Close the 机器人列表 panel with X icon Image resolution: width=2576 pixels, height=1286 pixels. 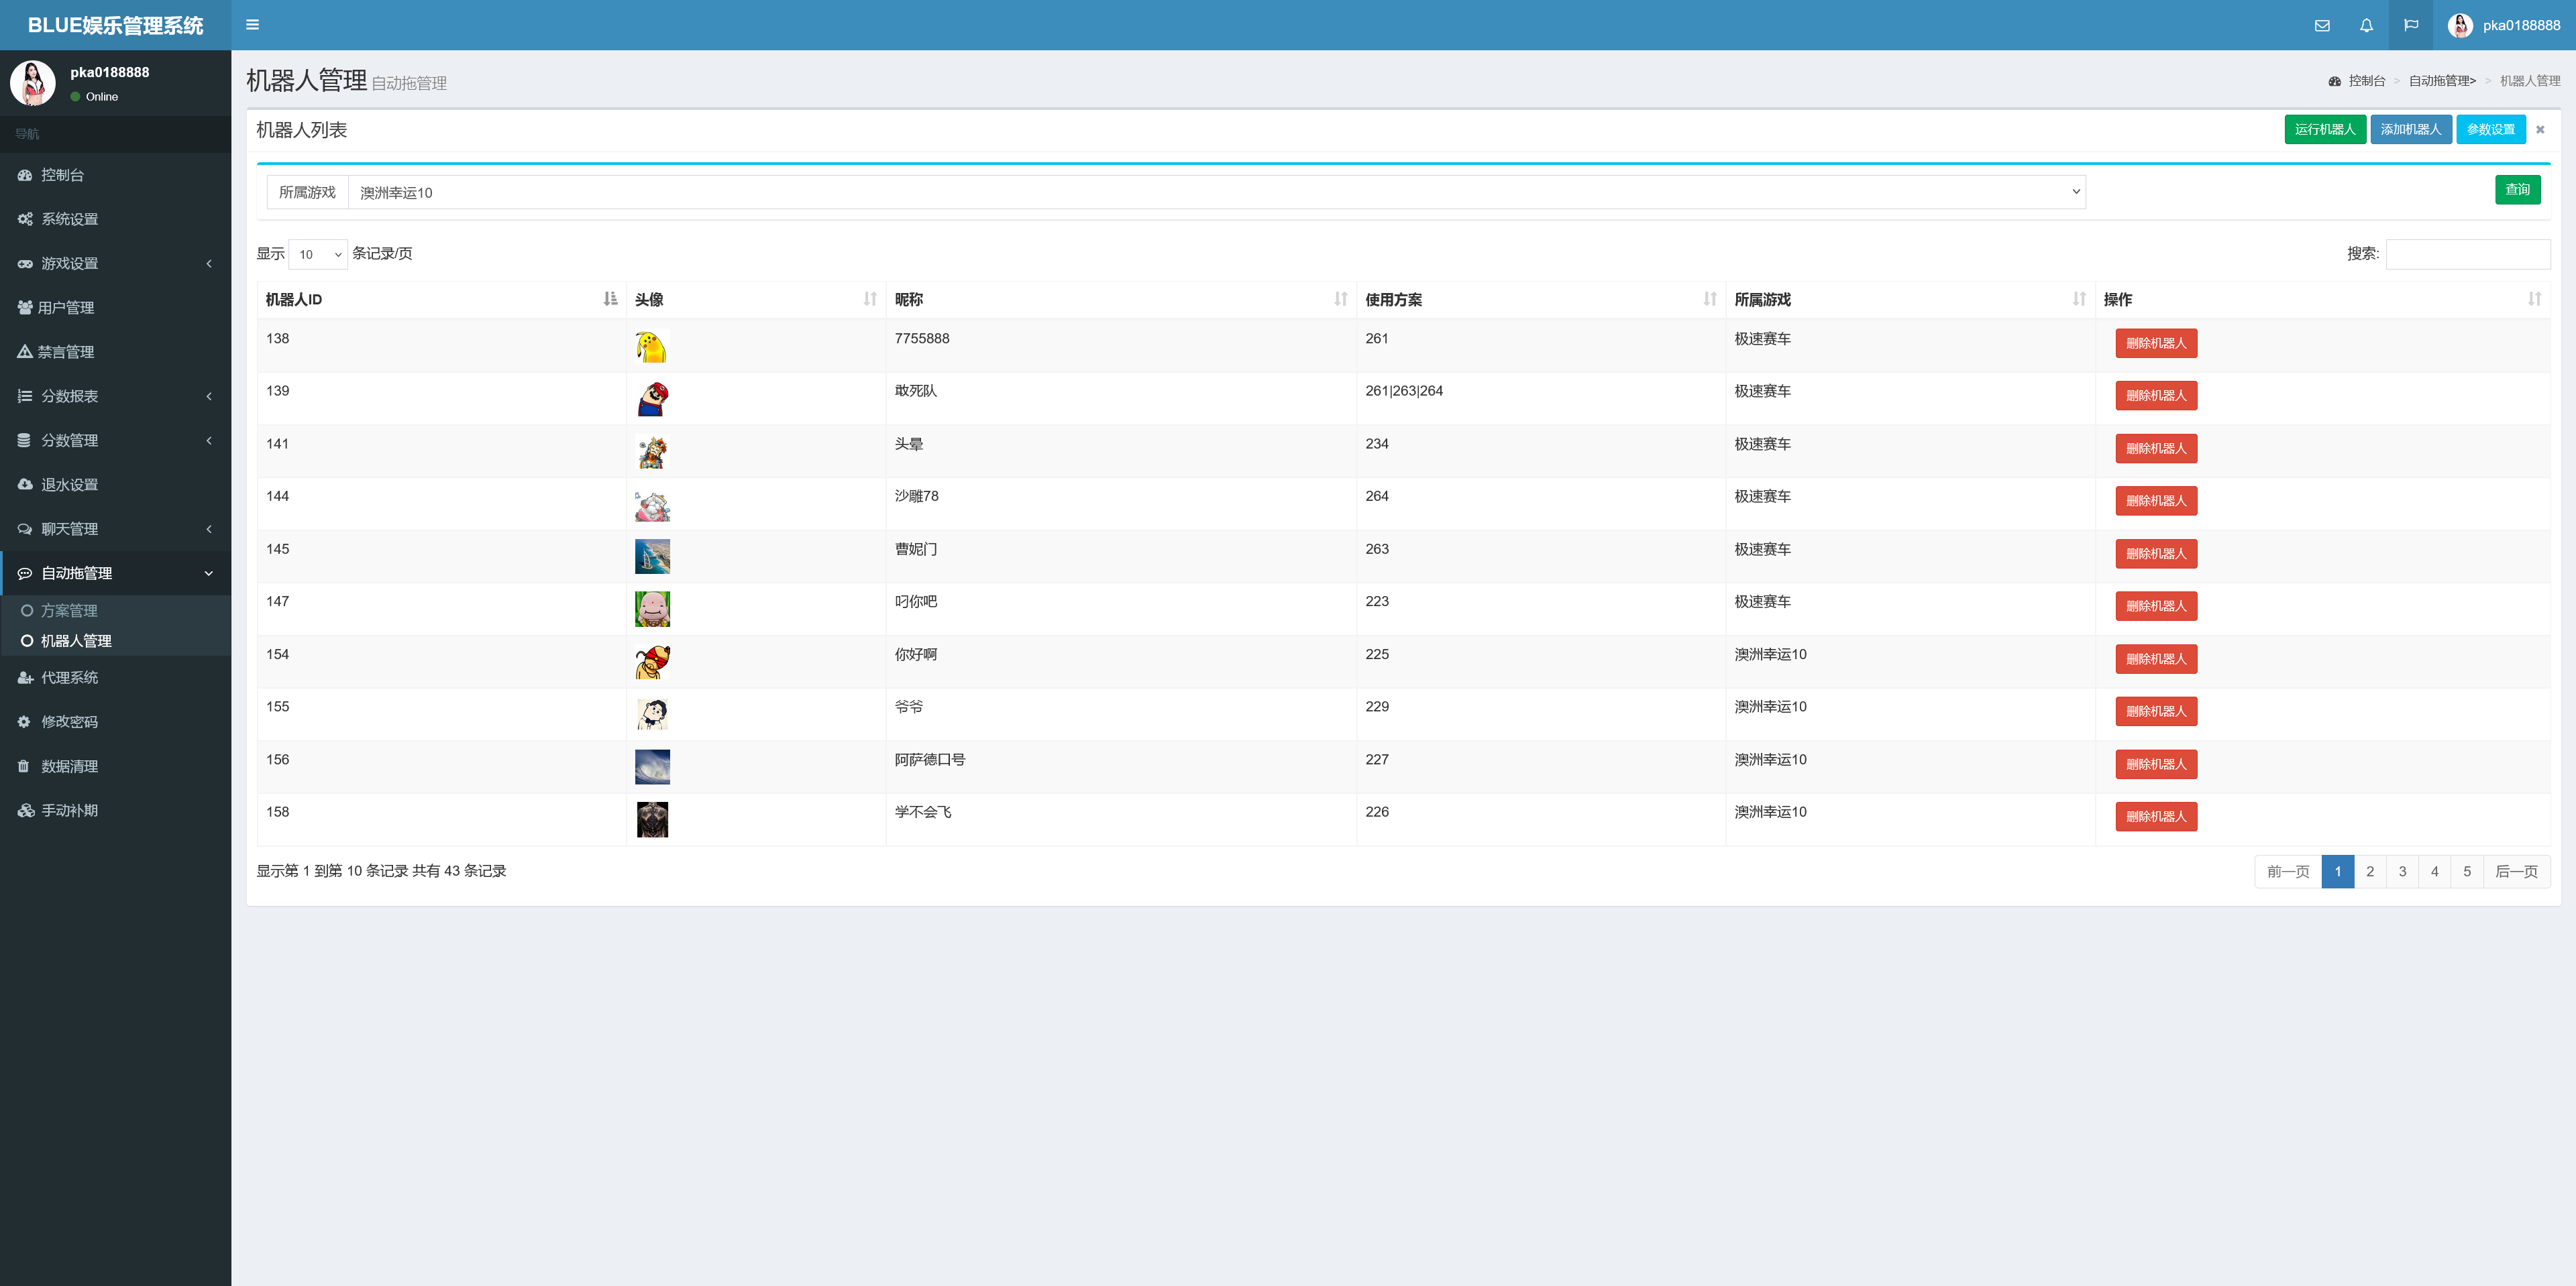pos(2540,130)
